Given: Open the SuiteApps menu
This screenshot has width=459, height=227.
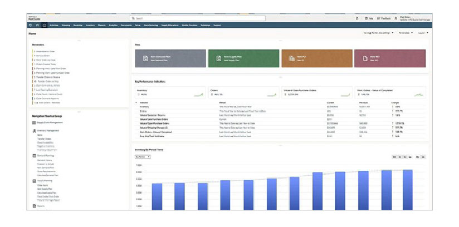Looking at the screenshot, I should [206, 25].
